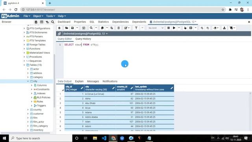The image size is (252, 142).
Task: Click the cell containing Abu Dhabi
Action: [x=100, y=103]
